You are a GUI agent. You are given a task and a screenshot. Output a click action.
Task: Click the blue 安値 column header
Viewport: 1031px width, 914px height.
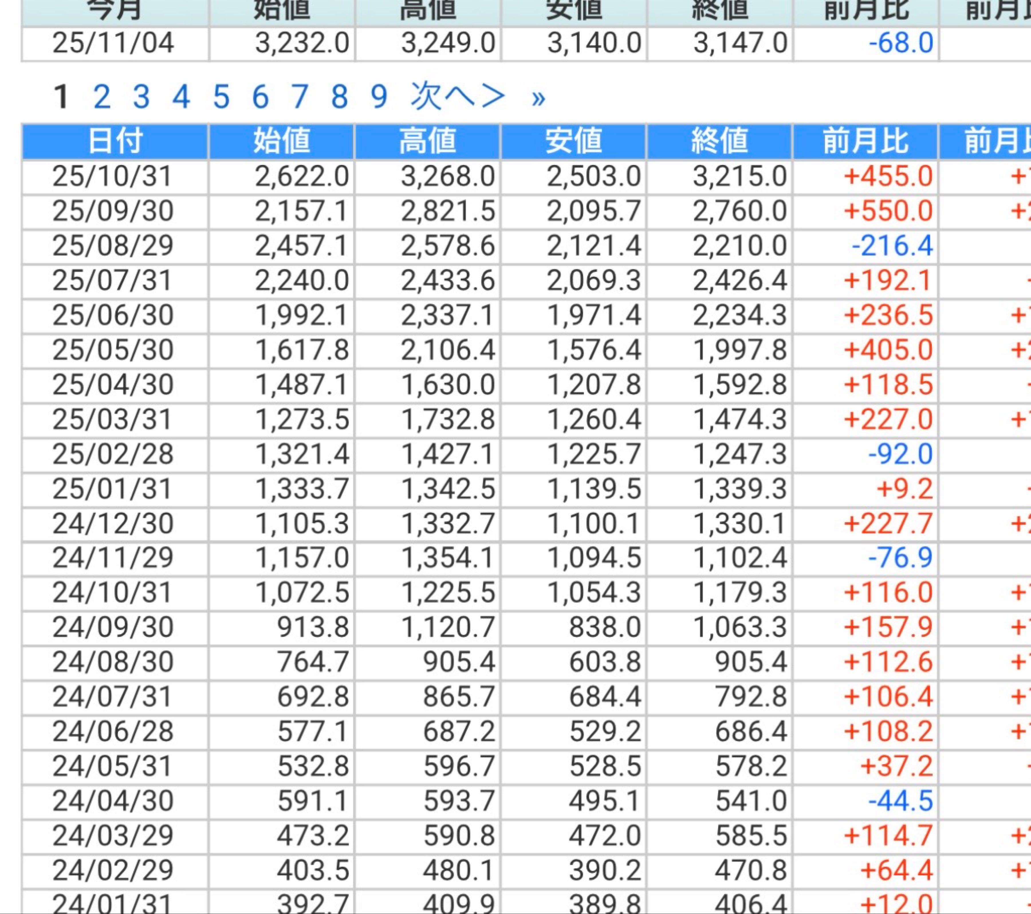(574, 141)
